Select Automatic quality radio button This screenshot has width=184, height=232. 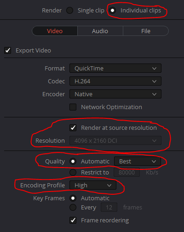(x=73, y=162)
